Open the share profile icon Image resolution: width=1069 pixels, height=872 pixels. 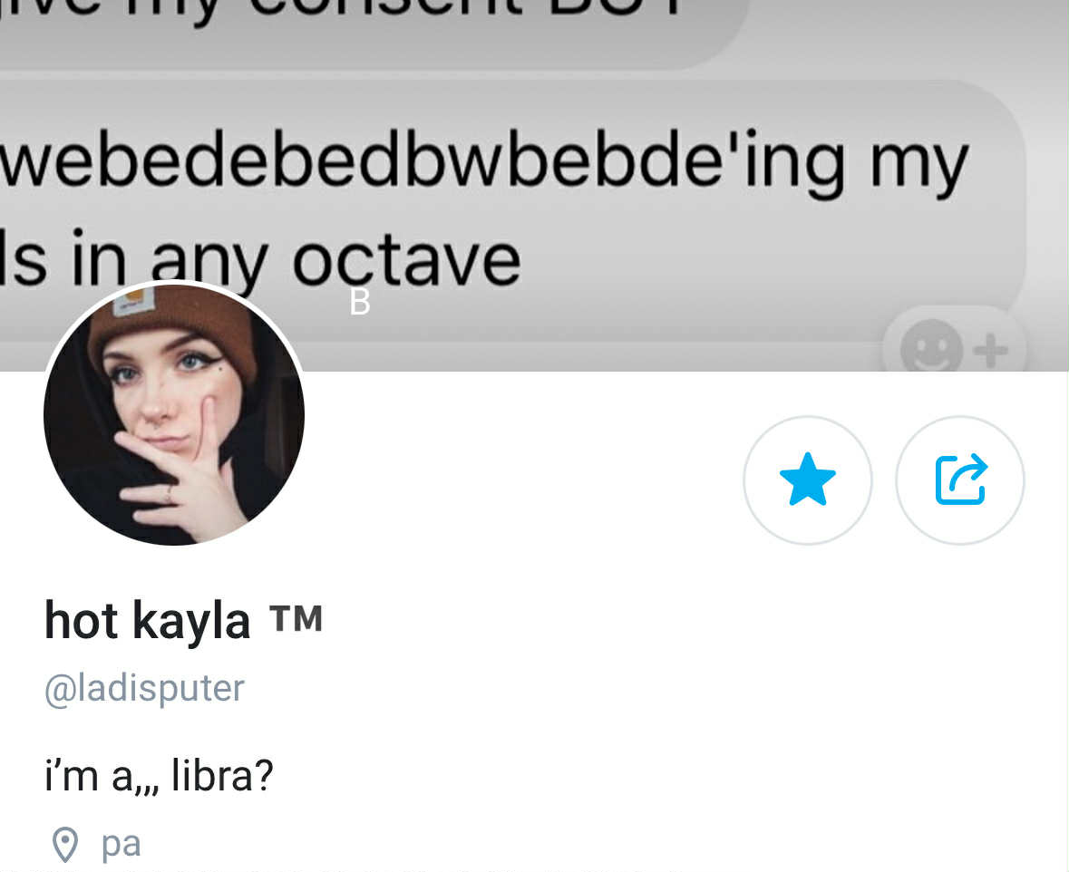(960, 480)
